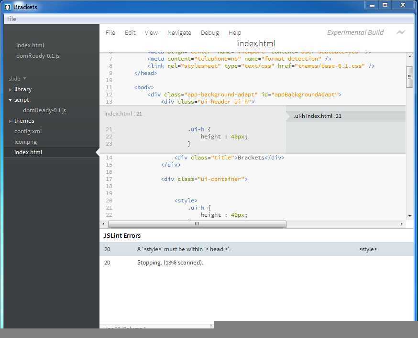Click code line 8 stylesheet link tag
Image resolution: width=418 pixels, height=338 pixels.
click(x=261, y=66)
